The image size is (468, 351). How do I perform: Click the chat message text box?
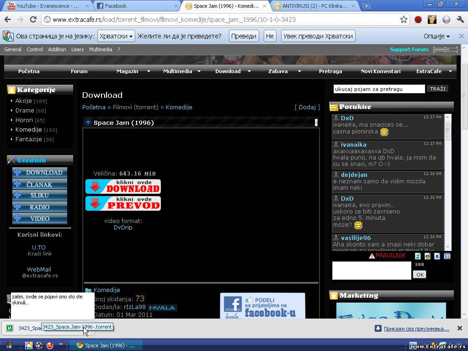coord(372,271)
